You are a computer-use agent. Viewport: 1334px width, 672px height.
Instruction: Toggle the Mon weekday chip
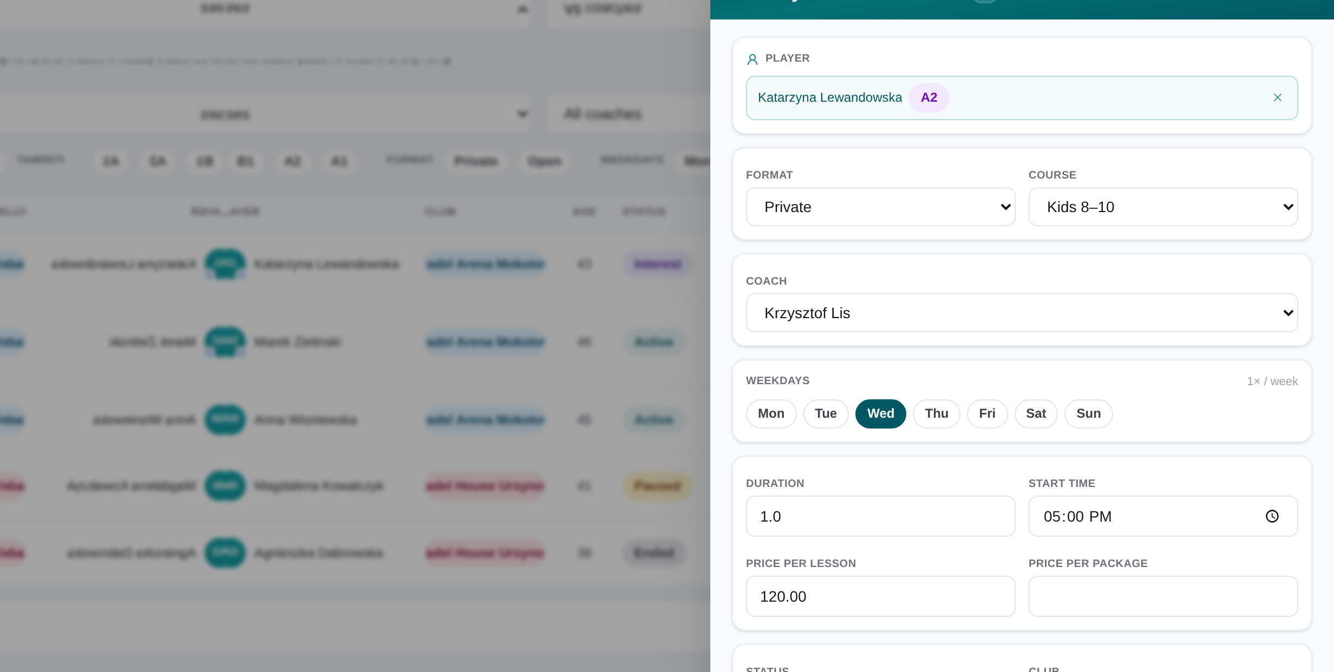tap(771, 414)
